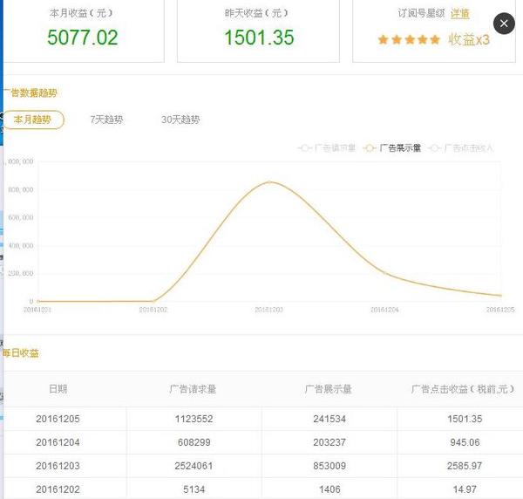Click the chart data point at 20161202
Screen dimensions: 523x499
tap(153, 301)
